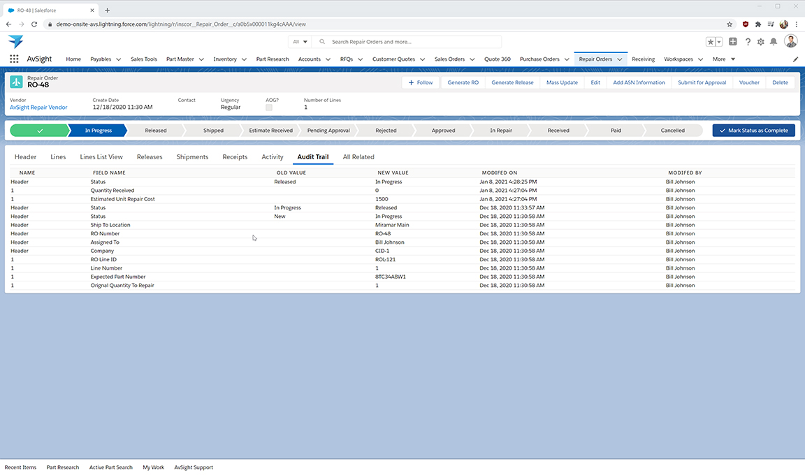
Task: Open the Notifications bell icon
Action: click(773, 42)
